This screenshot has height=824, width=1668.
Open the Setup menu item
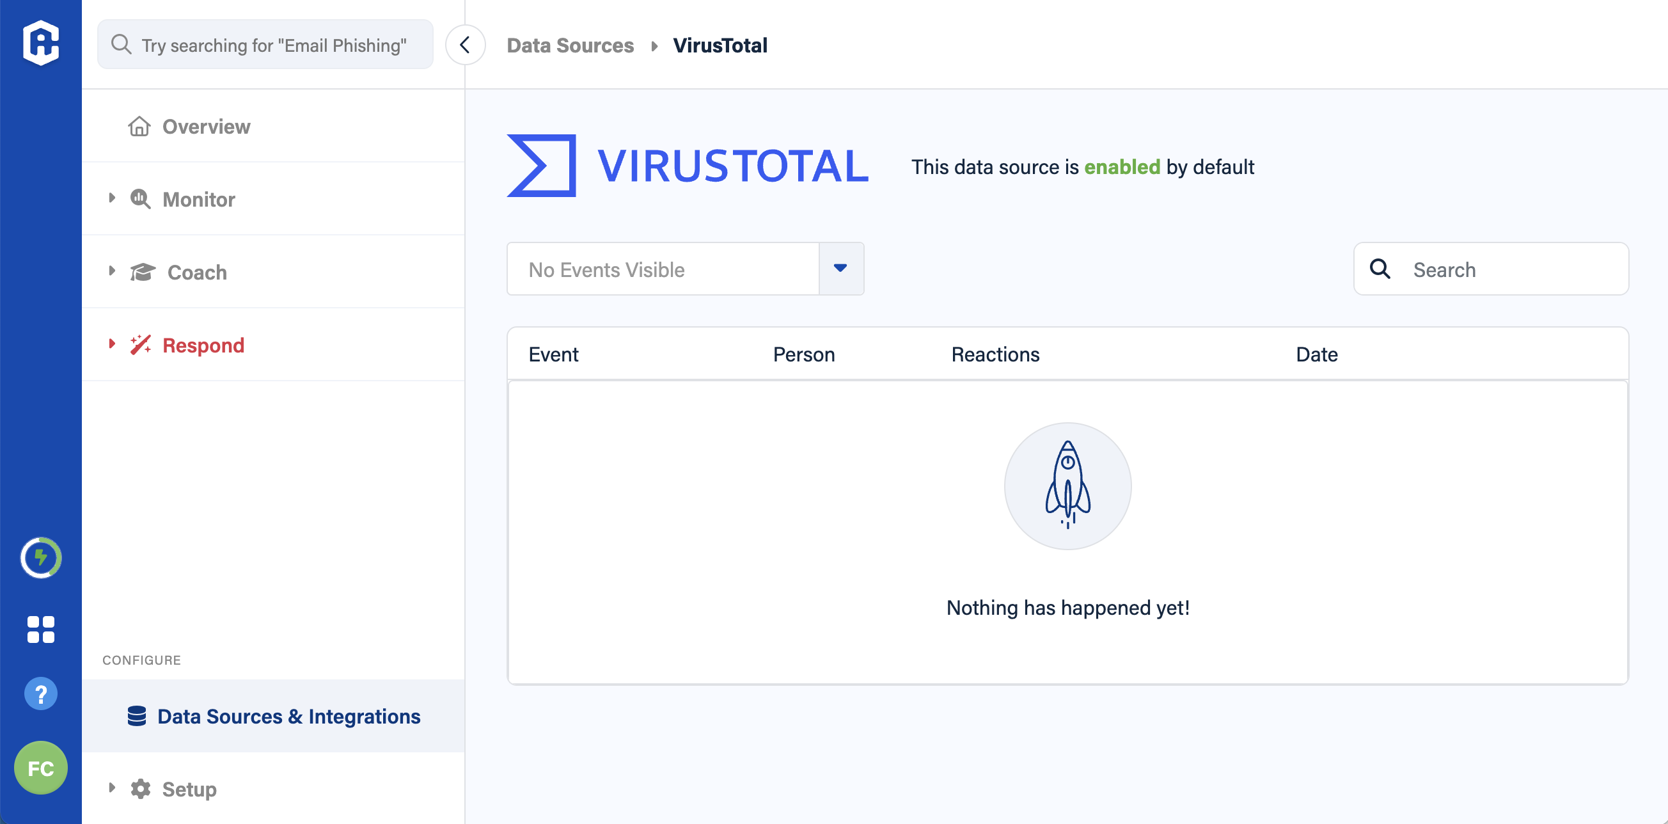pos(273,788)
